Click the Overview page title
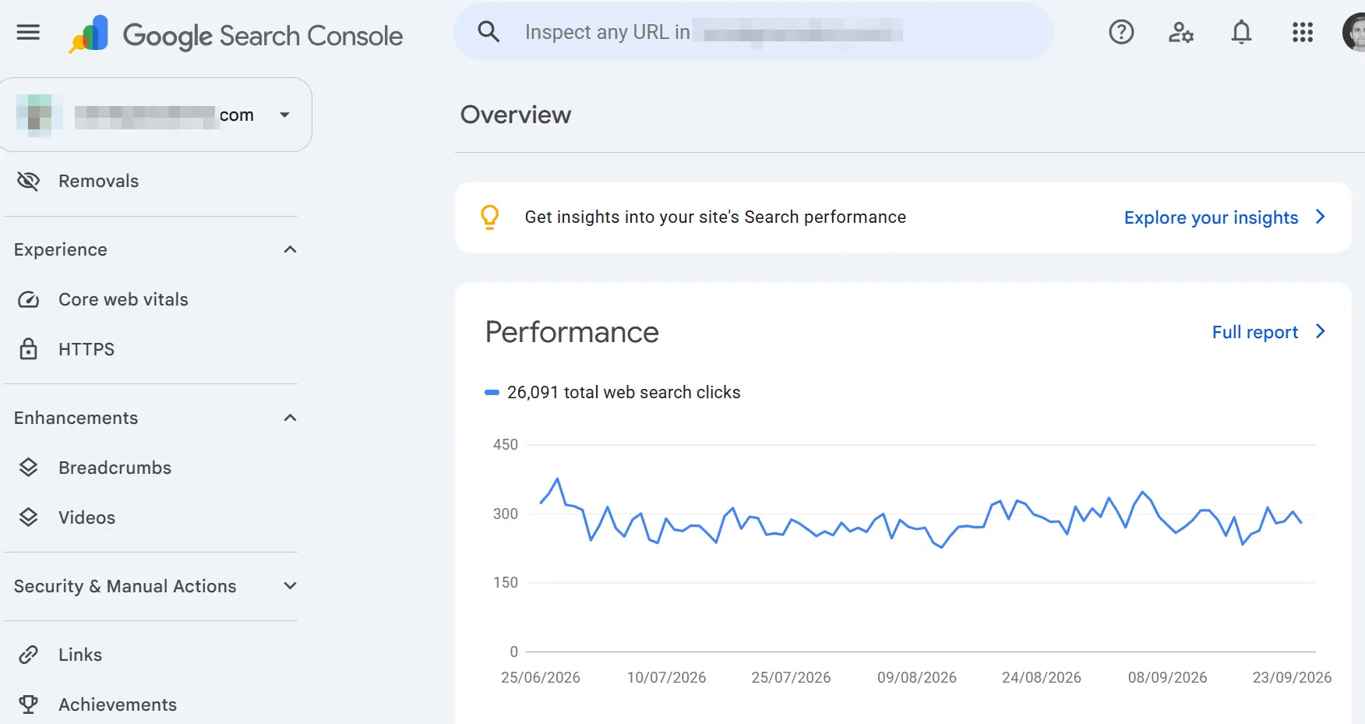The image size is (1365, 724). (x=516, y=115)
